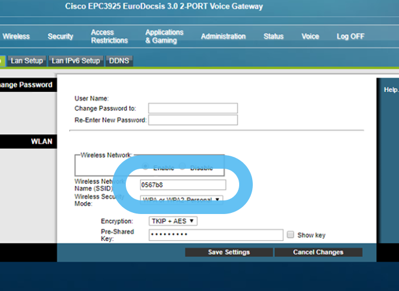Viewport: 399px width, 291px height.
Task: Open the Security menu tab
Action: [x=60, y=36]
